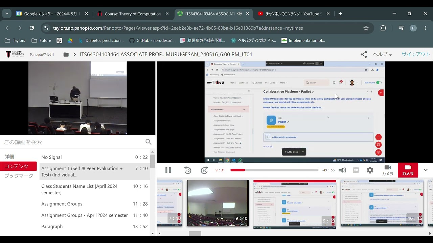The width and height of the screenshot is (433, 243).
Task: Open the Google Drive bookmark icon
Action: coord(70,40)
